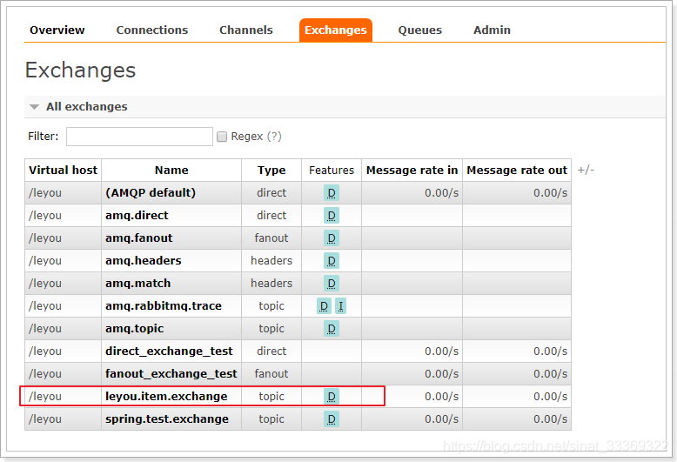The image size is (677, 462).
Task: Click the Exchanges page heading
Action: [80, 70]
